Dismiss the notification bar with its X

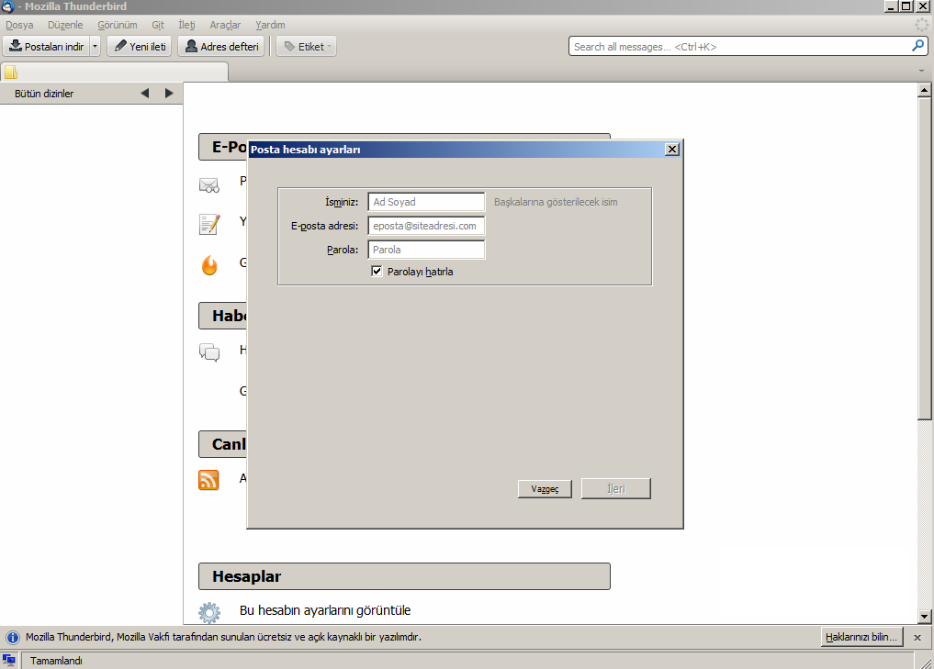(917, 638)
